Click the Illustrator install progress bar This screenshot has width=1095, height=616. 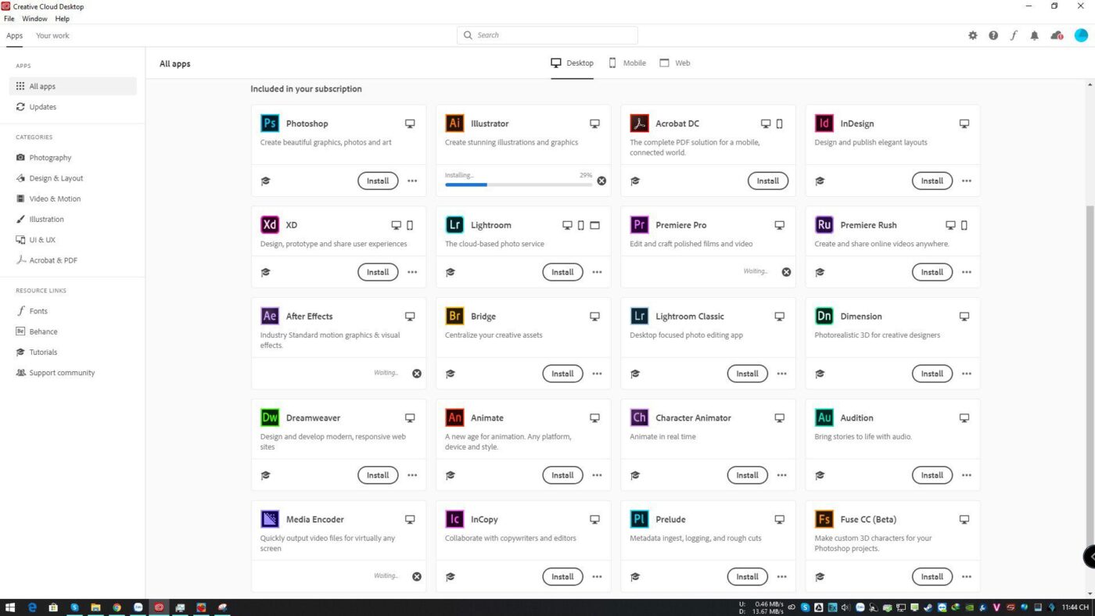(x=518, y=184)
